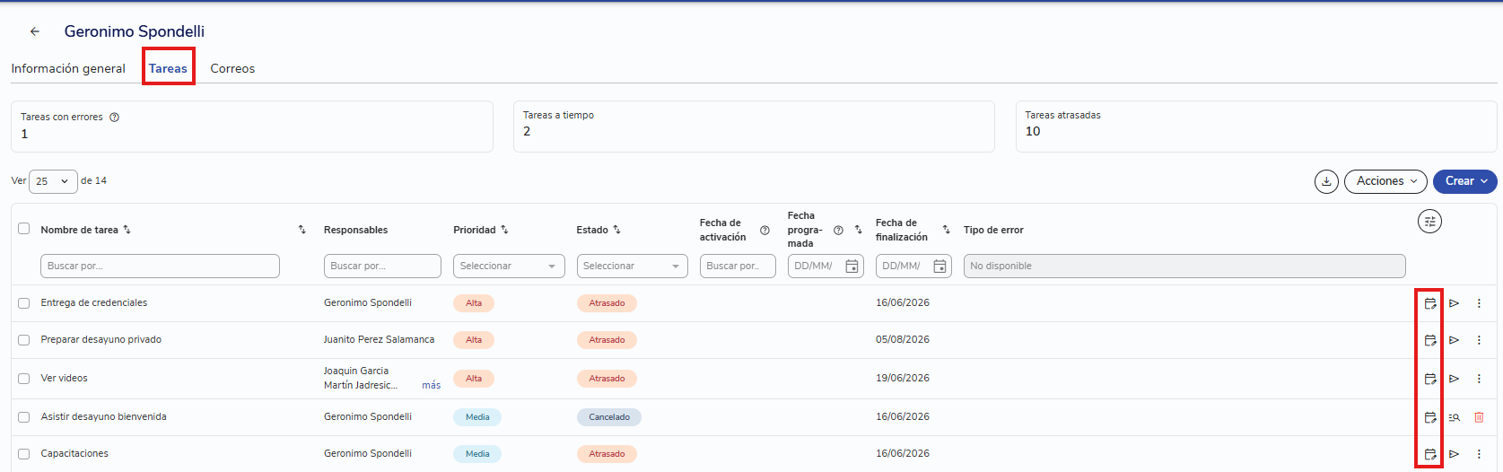Open more options for Ver videos
Screen dimensions: 1503x472
tap(1479, 379)
